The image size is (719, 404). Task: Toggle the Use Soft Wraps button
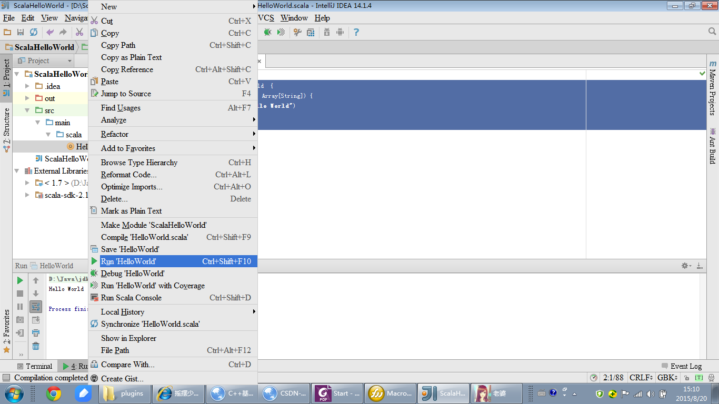click(x=36, y=307)
